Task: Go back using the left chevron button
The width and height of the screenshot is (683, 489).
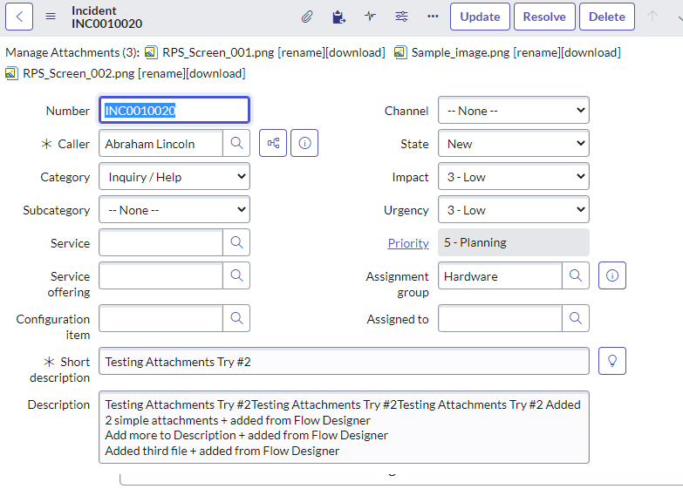Action: [x=19, y=17]
